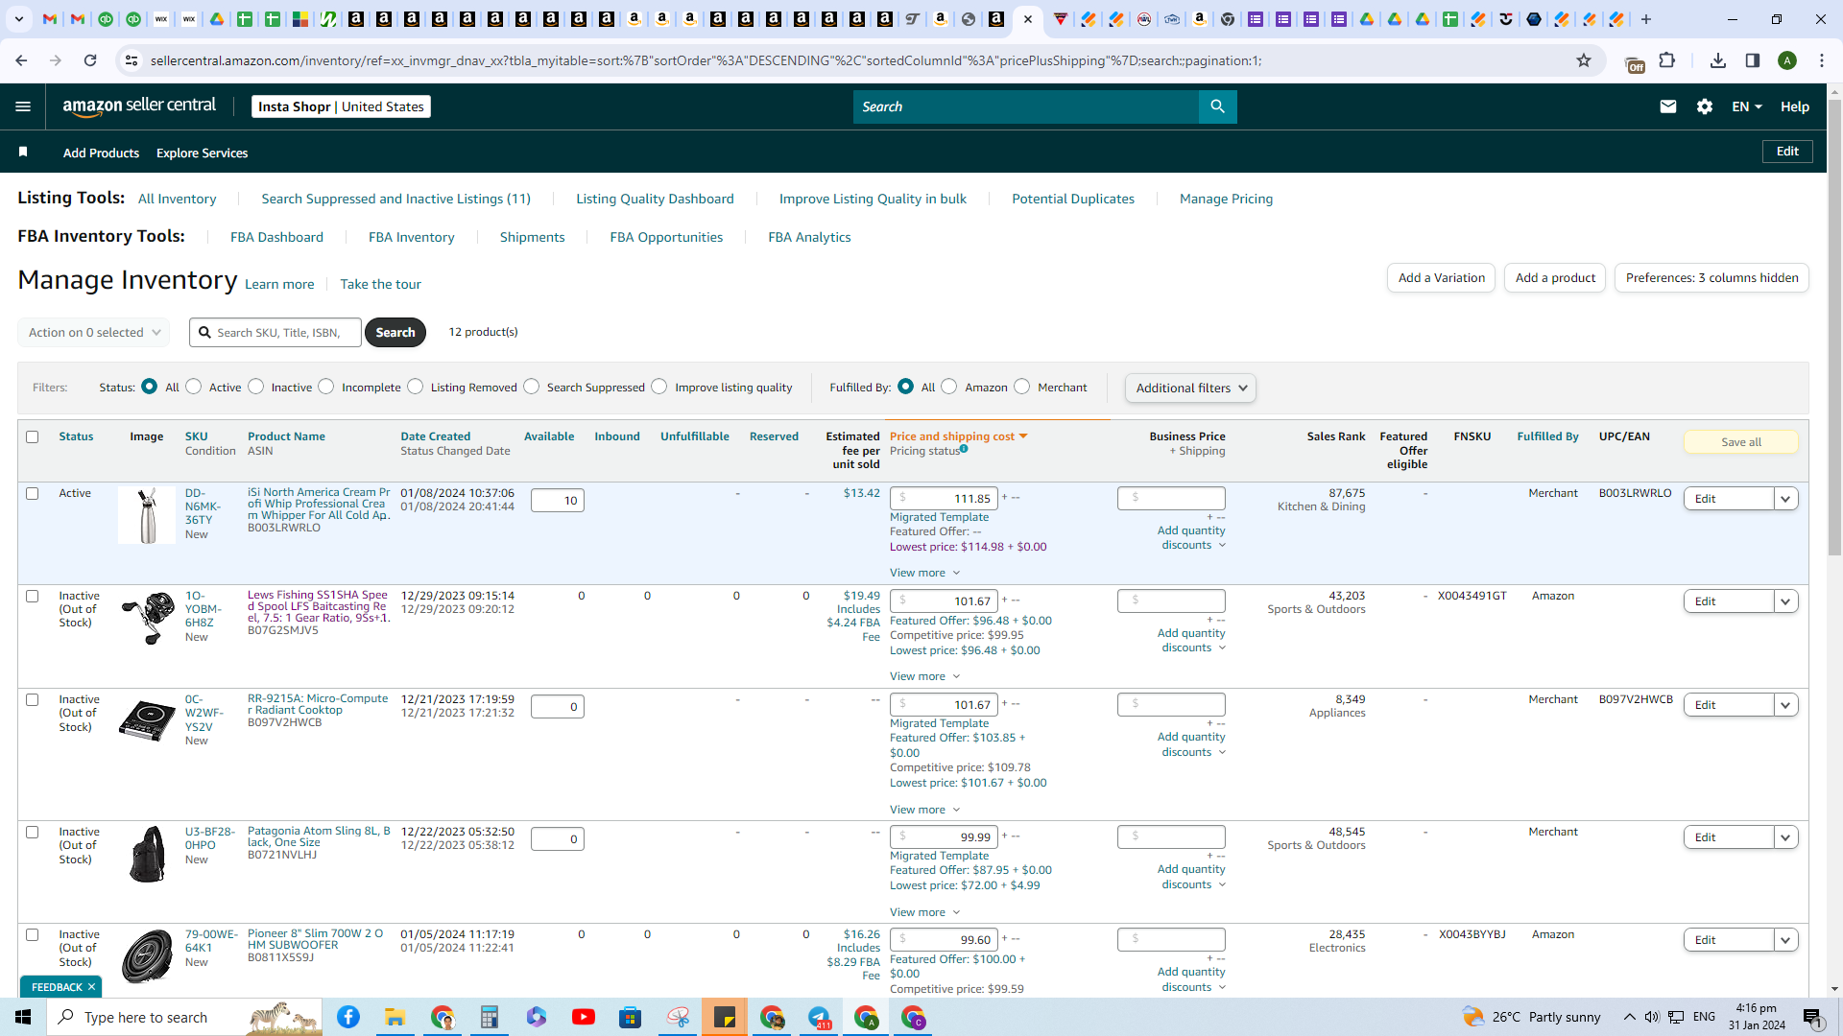
Task: Select Fulfilled By Amazon filter
Action: (x=949, y=387)
